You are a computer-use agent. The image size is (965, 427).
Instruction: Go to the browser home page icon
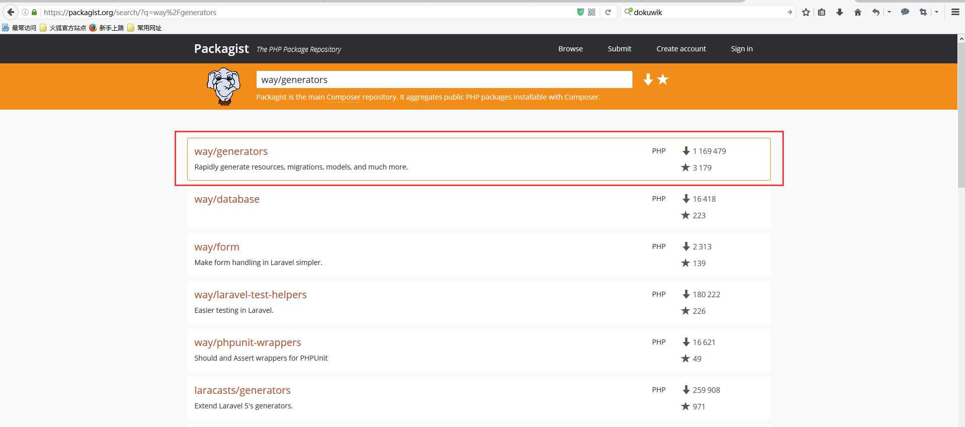point(858,12)
